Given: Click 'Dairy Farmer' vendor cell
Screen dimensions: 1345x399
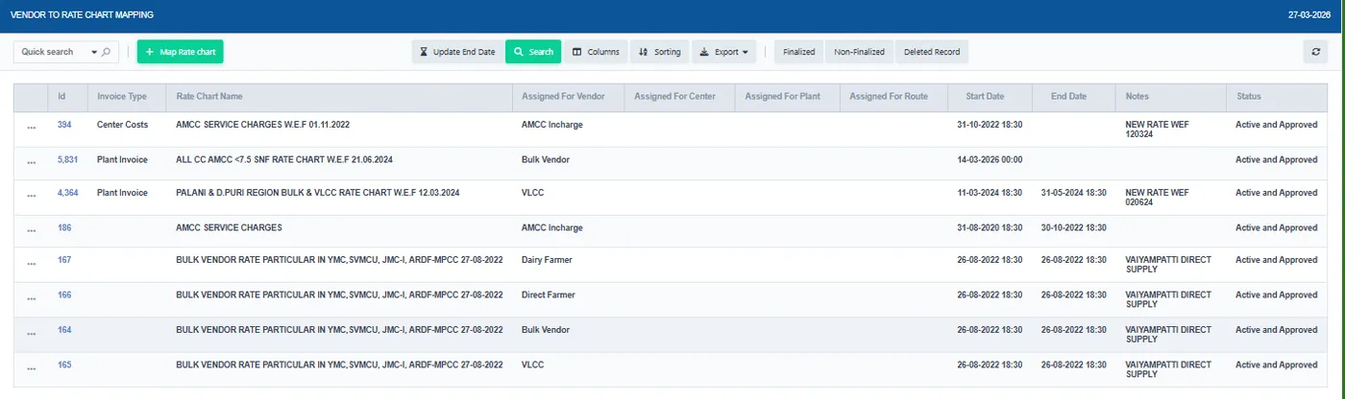Looking at the screenshot, I should pyautogui.click(x=548, y=260).
